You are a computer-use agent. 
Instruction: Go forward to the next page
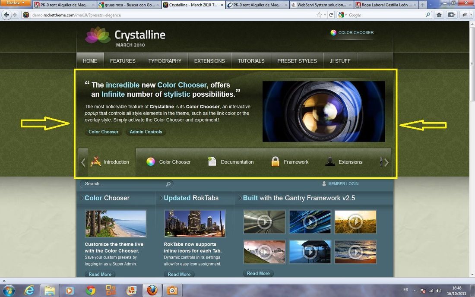click(x=15, y=15)
